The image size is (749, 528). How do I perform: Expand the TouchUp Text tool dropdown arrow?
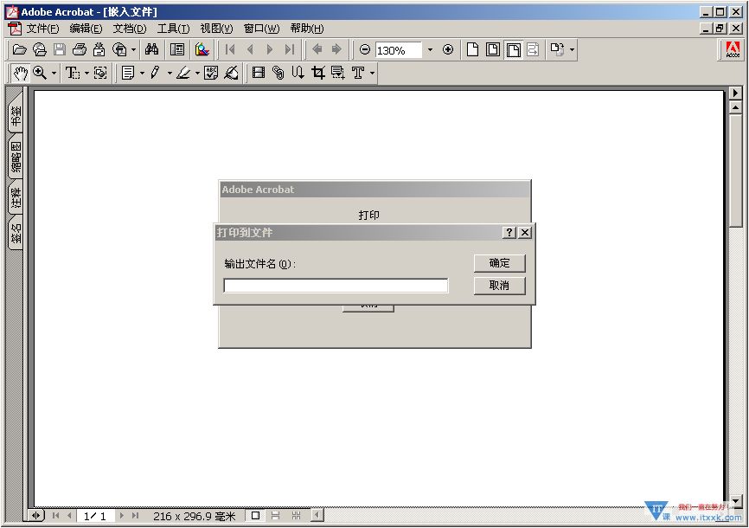pos(372,74)
